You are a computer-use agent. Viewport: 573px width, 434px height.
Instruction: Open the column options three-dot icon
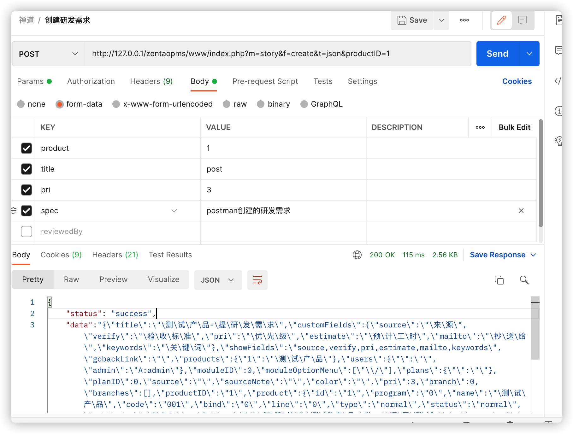pos(480,127)
